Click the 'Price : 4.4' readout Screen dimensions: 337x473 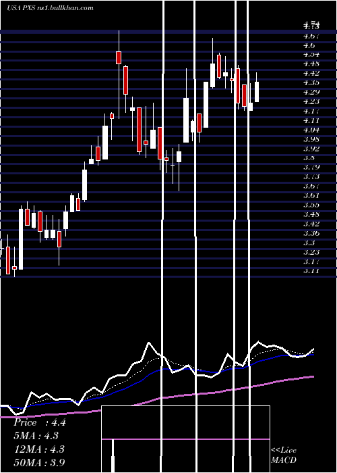(39, 422)
